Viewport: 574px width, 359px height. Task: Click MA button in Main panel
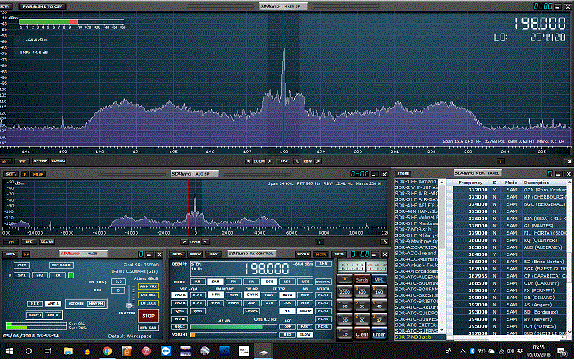[x=26, y=254]
